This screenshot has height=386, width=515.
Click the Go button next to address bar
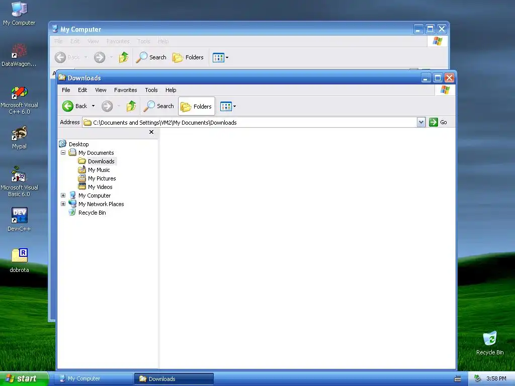point(438,122)
